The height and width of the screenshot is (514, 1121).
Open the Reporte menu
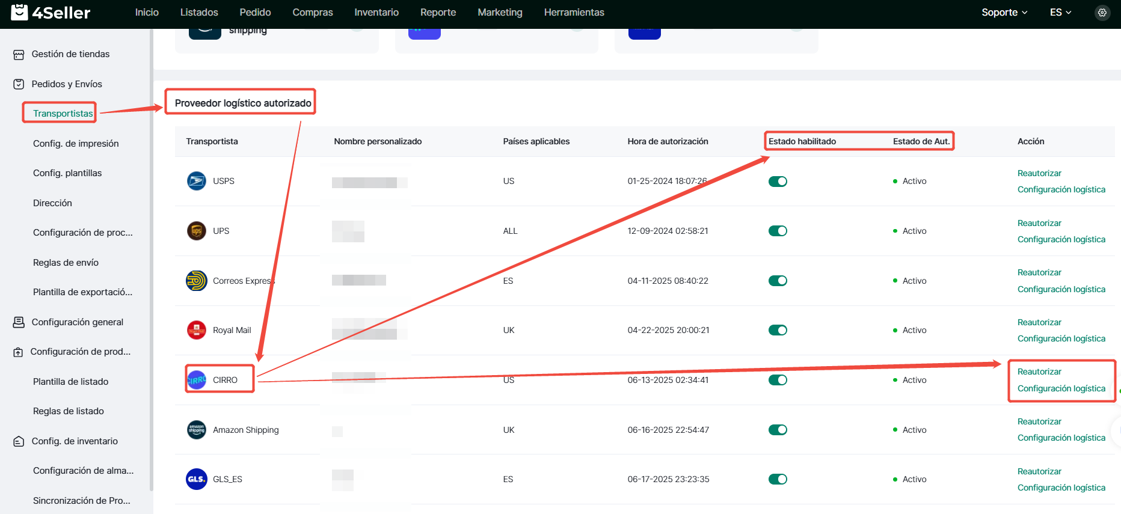tap(438, 13)
